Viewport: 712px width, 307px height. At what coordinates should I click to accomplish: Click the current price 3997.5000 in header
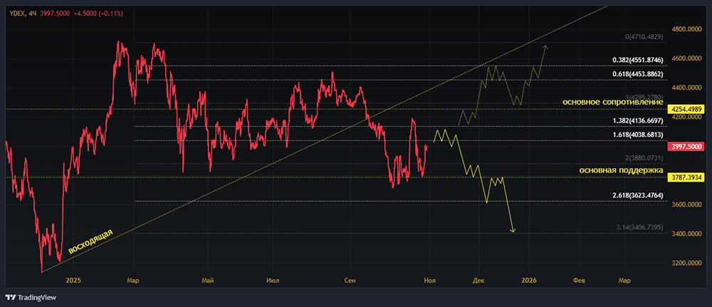click(x=55, y=14)
